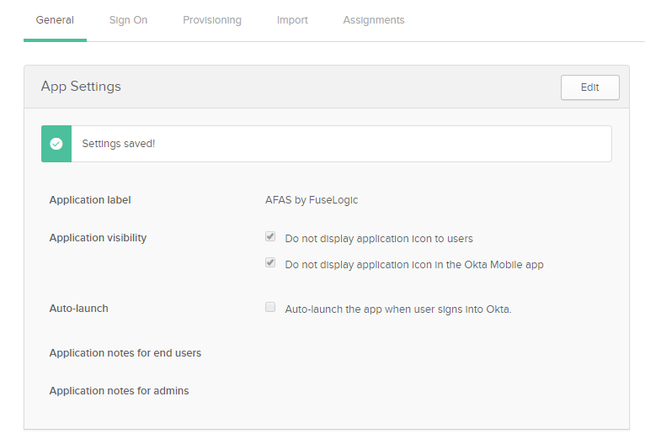645x444 pixels.
Task: Go to the Import tab
Action: tap(292, 20)
